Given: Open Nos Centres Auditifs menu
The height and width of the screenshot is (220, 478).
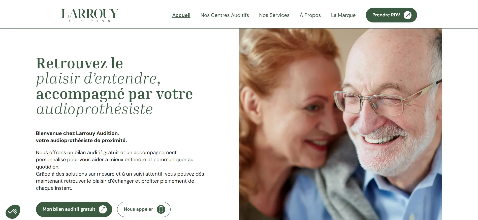Looking at the screenshot, I should (225, 15).
